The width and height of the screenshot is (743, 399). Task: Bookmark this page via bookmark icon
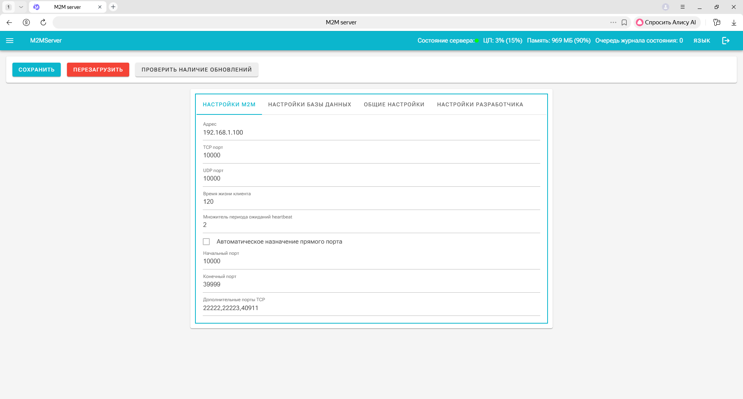tap(624, 22)
